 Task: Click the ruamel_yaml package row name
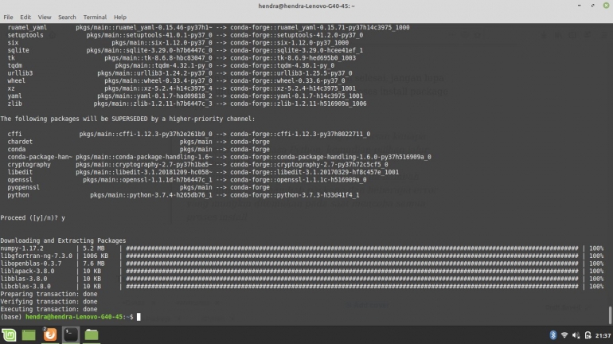[27, 27]
